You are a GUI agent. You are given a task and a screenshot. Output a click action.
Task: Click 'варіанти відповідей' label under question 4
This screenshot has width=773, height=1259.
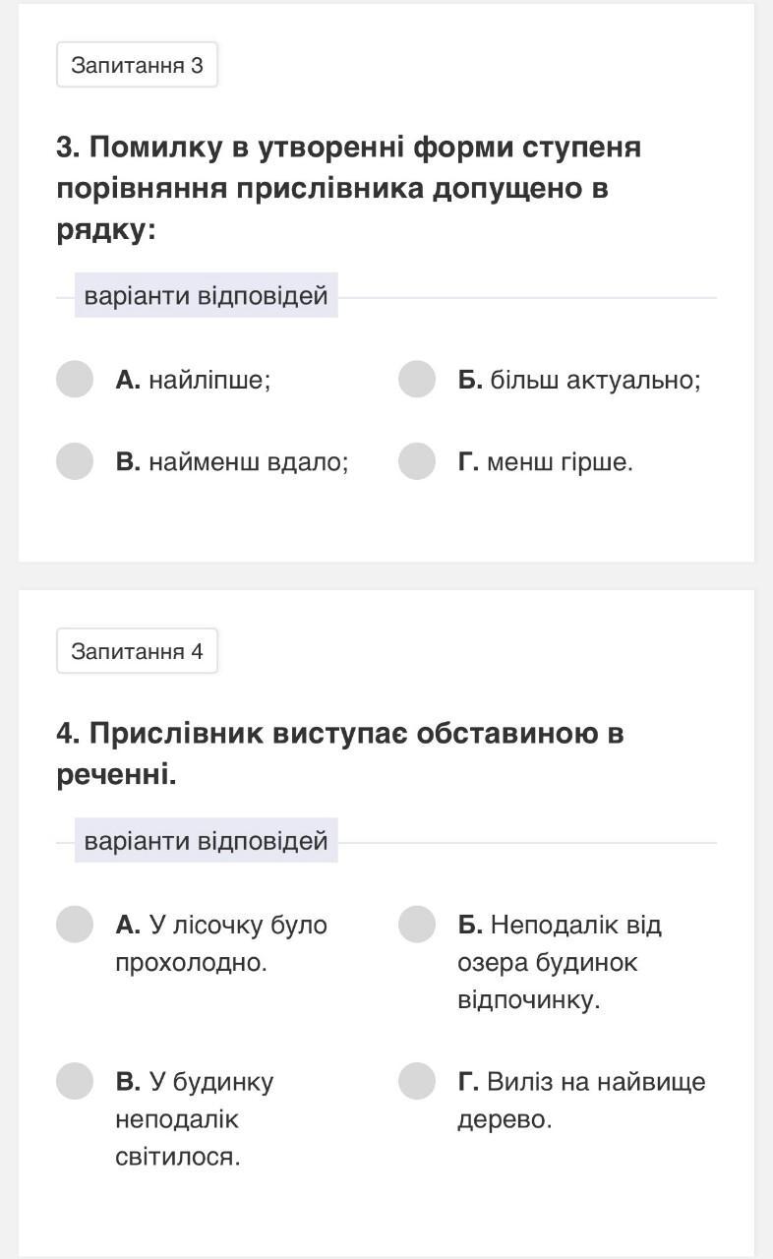[x=206, y=841]
